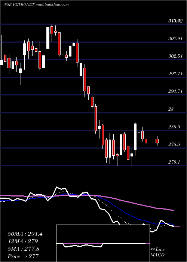The width and height of the screenshot is (187, 262).
Task: Click the 297.11 price level label
Action: tap(175, 73)
